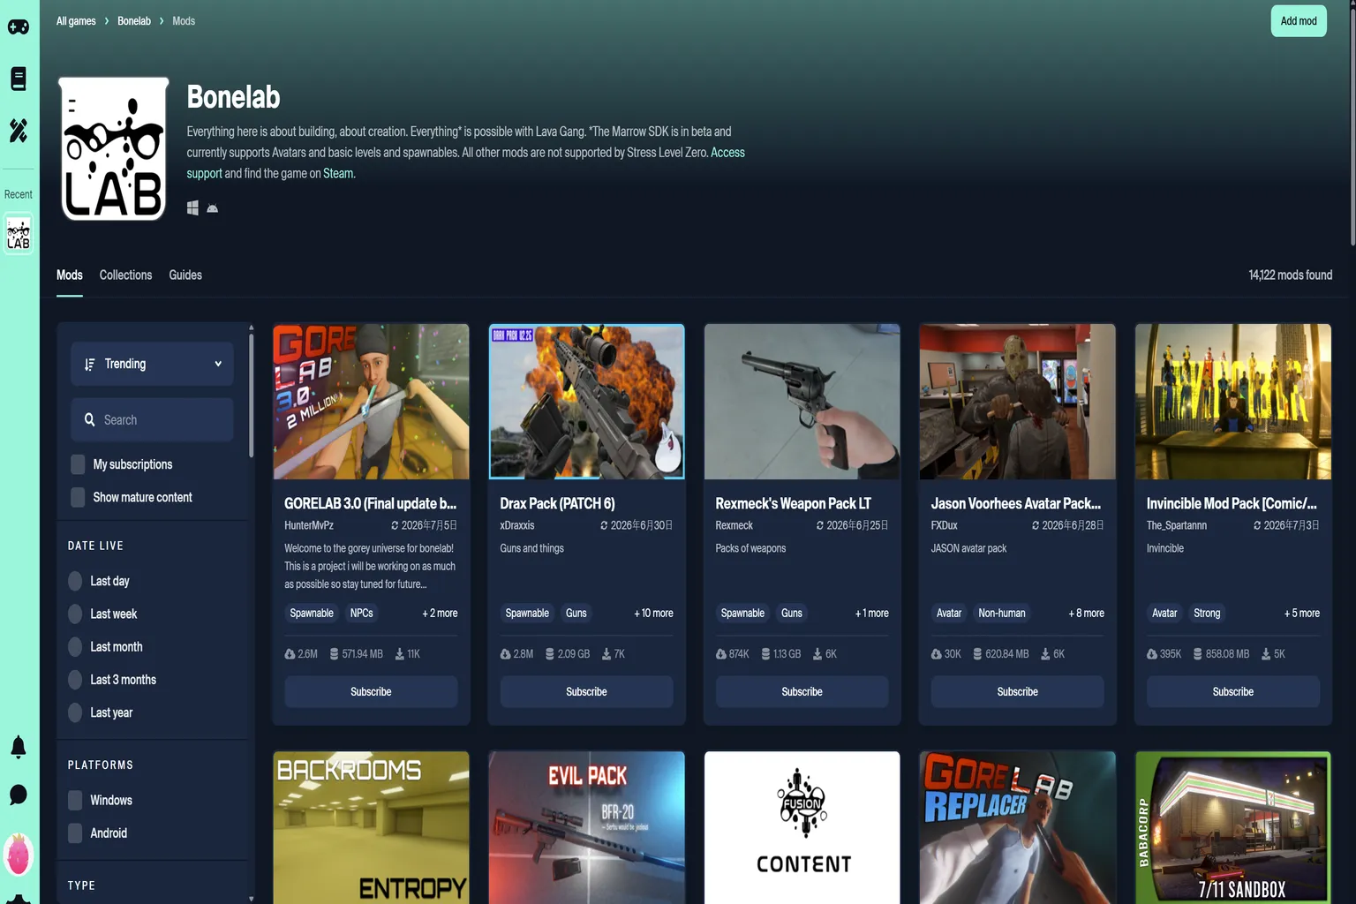The height and width of the screenshot is (904, 1356).
Task: Toggle the Show mature content checkbox
Action: [x=78, y=497]
